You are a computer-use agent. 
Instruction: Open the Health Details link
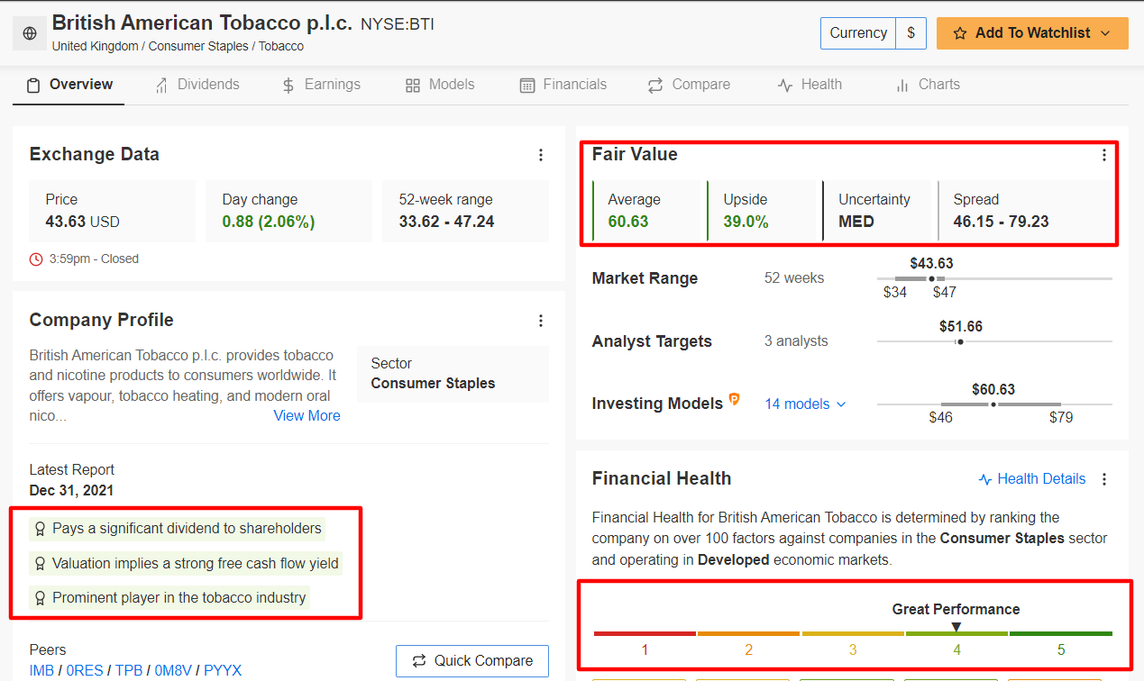pos(1032,479)
